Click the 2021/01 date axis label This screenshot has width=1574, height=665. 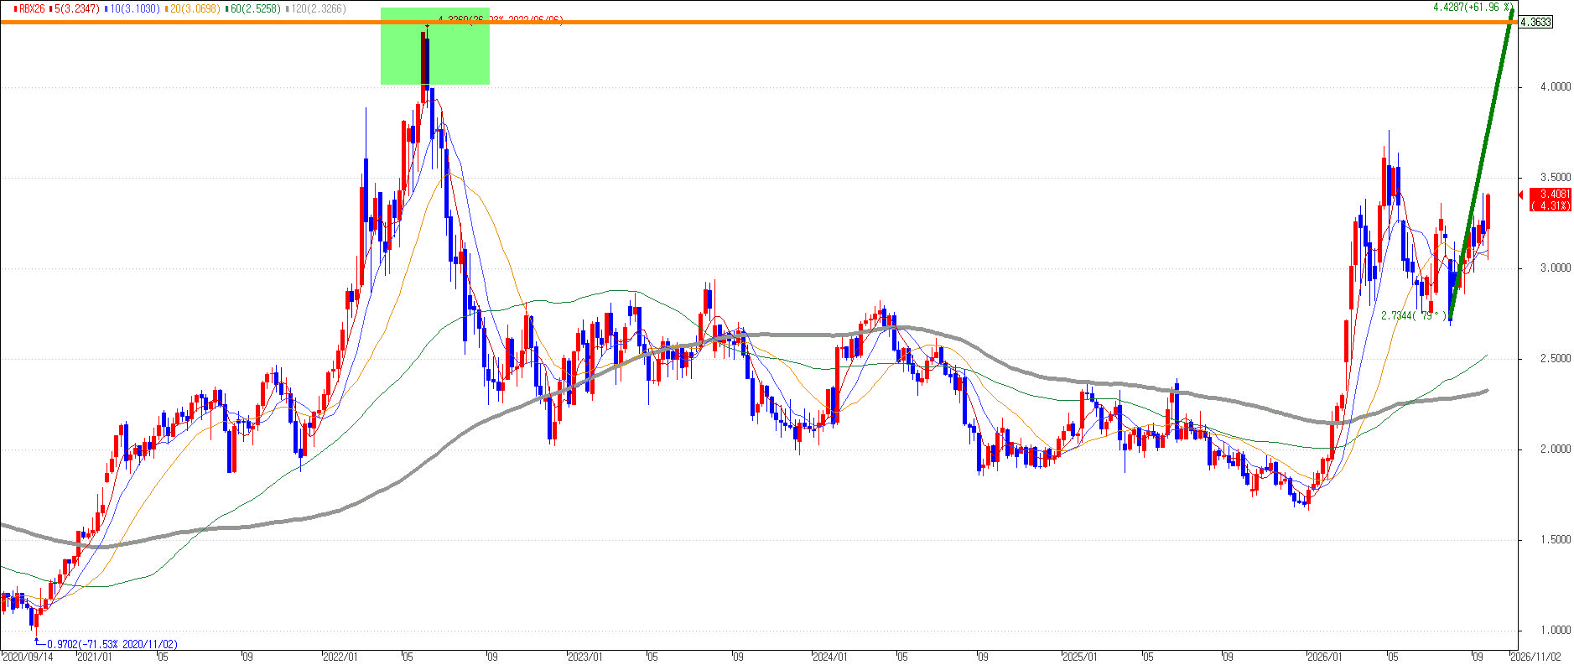tap(94, 657)
